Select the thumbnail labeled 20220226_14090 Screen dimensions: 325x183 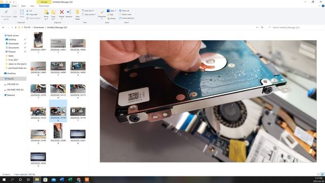coord(58,66)
